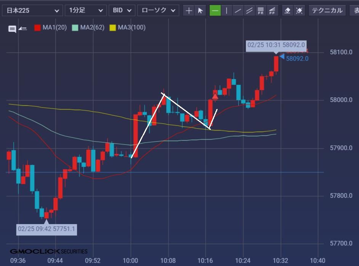Select the crosshair cursor tool
The height and width of the screenshot is (266, 359).
(189, 11)
